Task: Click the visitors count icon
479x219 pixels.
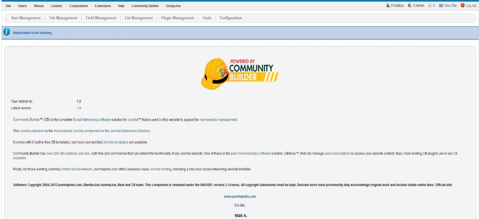Action: pos(388,5)
